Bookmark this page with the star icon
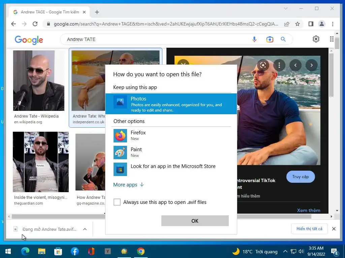The image size is (345, 258). pyautogui.click(x=297, y=24)
